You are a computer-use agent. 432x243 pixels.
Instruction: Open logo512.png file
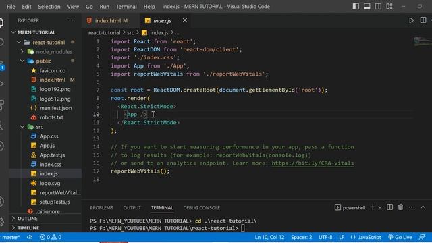(51, 99)
